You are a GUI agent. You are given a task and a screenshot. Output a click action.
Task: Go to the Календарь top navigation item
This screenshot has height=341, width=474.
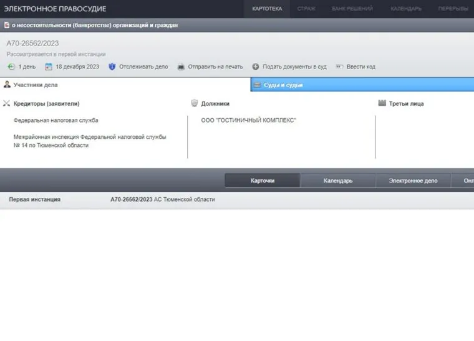point(406,9)
